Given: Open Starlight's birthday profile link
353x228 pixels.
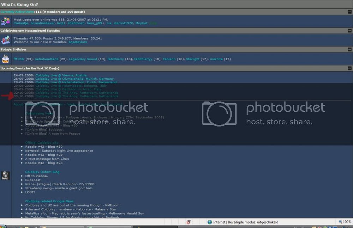Looking at the screenshot, I should coord(193,59).
